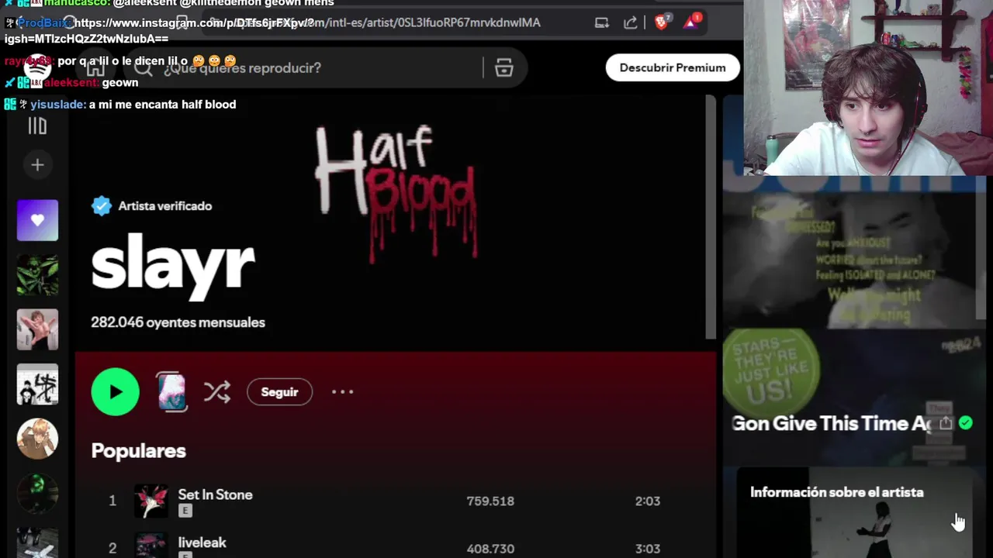
Task: Click the '282.046 oyentes mensuales' text
Action: pyautogui.click(x=178, y=322)
